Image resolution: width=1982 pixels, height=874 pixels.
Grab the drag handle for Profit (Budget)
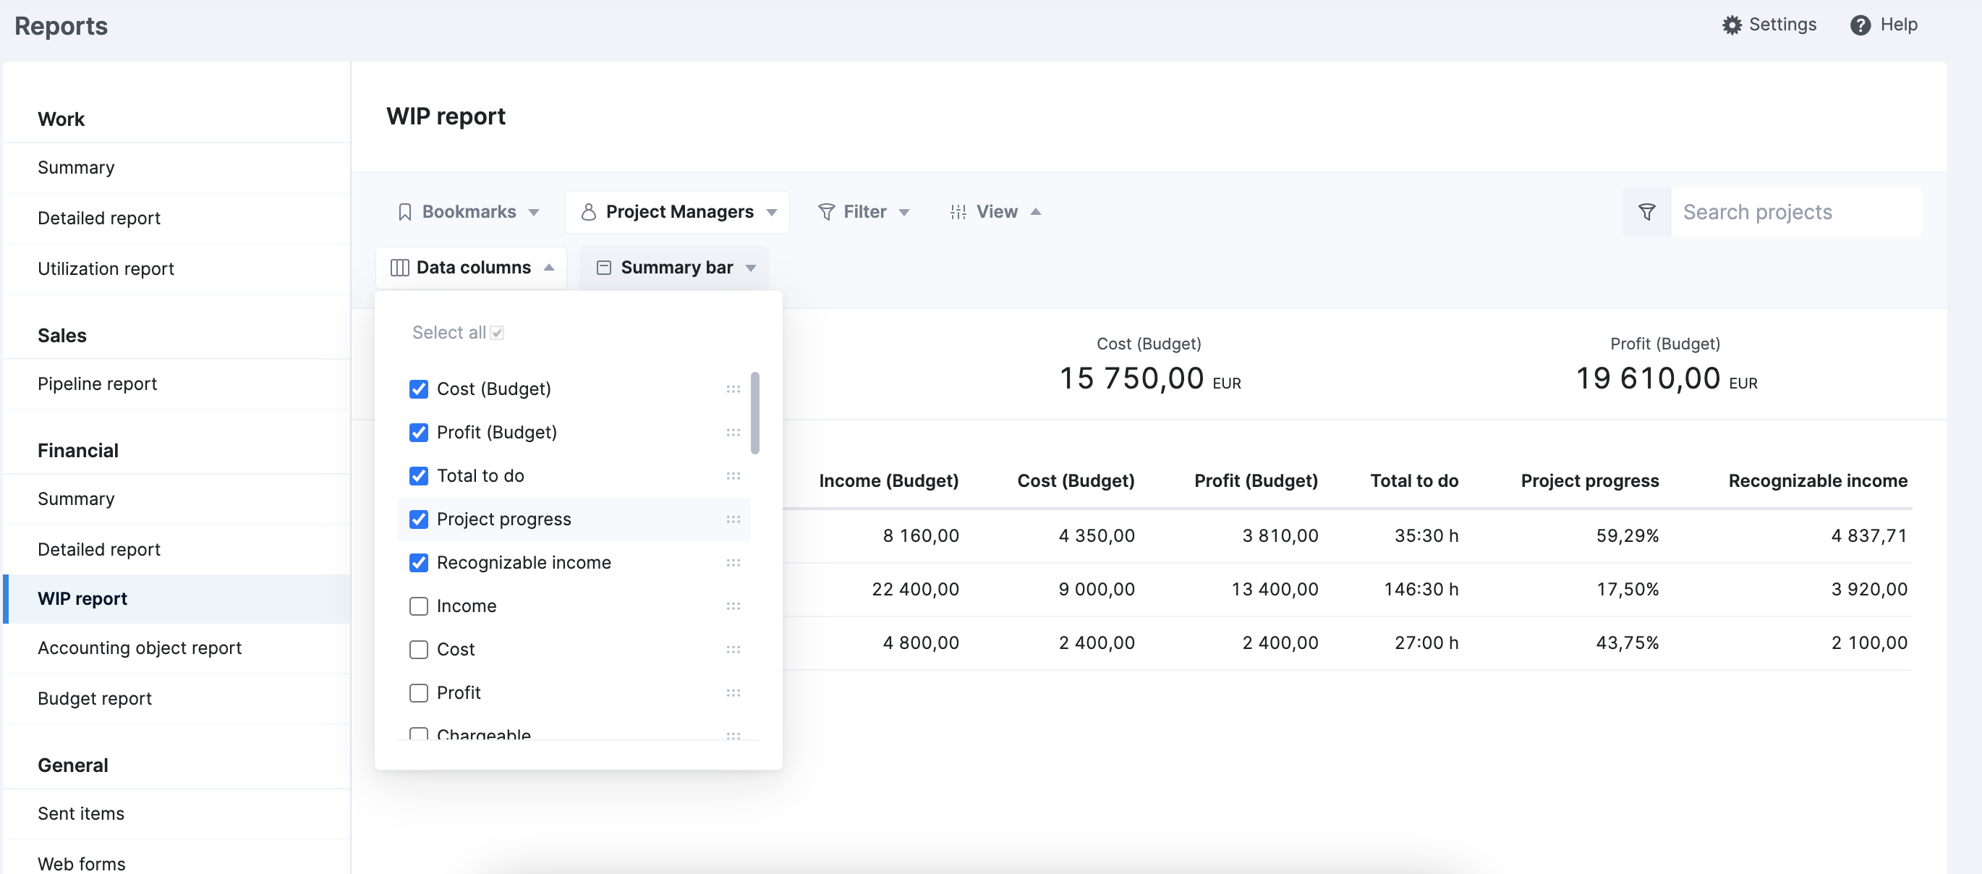[733, 433]
